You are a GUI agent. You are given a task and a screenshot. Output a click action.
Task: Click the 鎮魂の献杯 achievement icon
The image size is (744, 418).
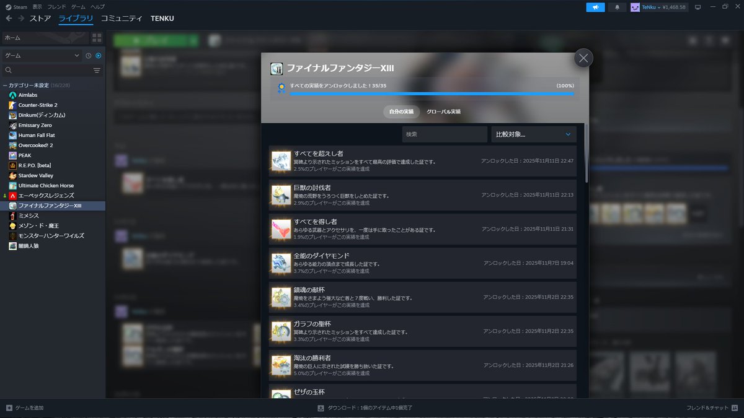281,297
